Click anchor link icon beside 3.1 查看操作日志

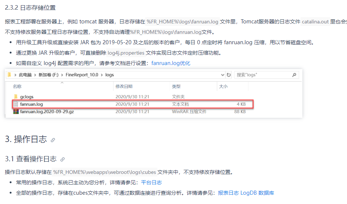pos(62,159)
